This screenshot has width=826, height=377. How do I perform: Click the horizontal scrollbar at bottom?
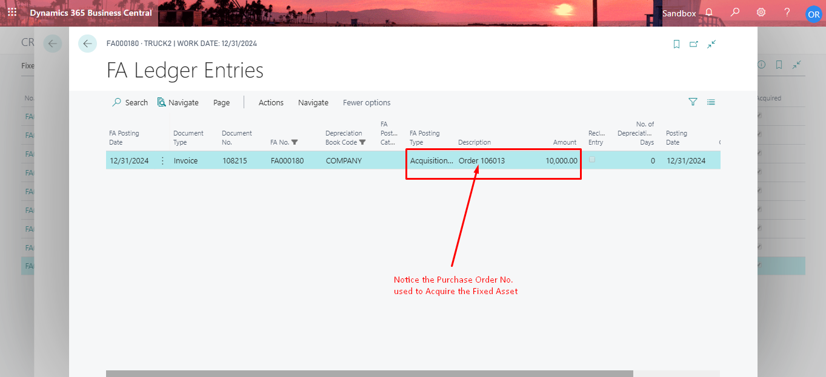[x=370, y=373]
